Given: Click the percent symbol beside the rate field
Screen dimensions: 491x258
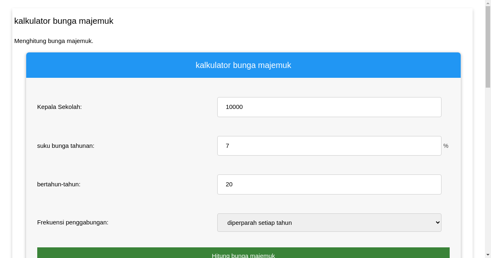Looking at the screenshot, I should 446,146.
